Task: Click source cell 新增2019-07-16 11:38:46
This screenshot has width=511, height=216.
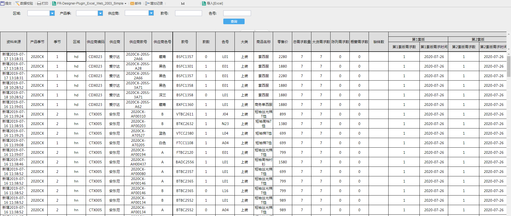Action: (14, 162)
